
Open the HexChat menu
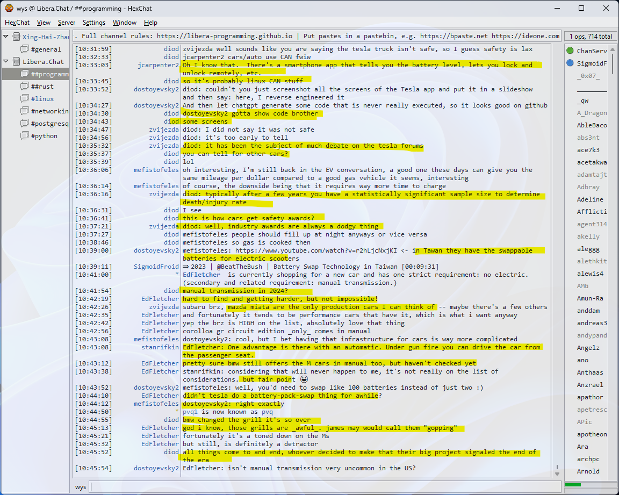click(17, 23)
